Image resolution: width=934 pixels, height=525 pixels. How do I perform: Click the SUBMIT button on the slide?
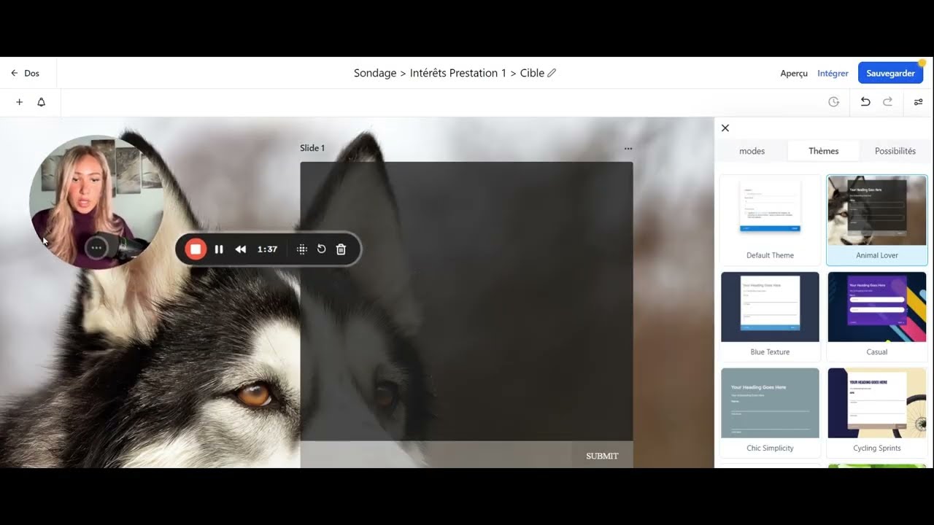(x=602, y=456)
